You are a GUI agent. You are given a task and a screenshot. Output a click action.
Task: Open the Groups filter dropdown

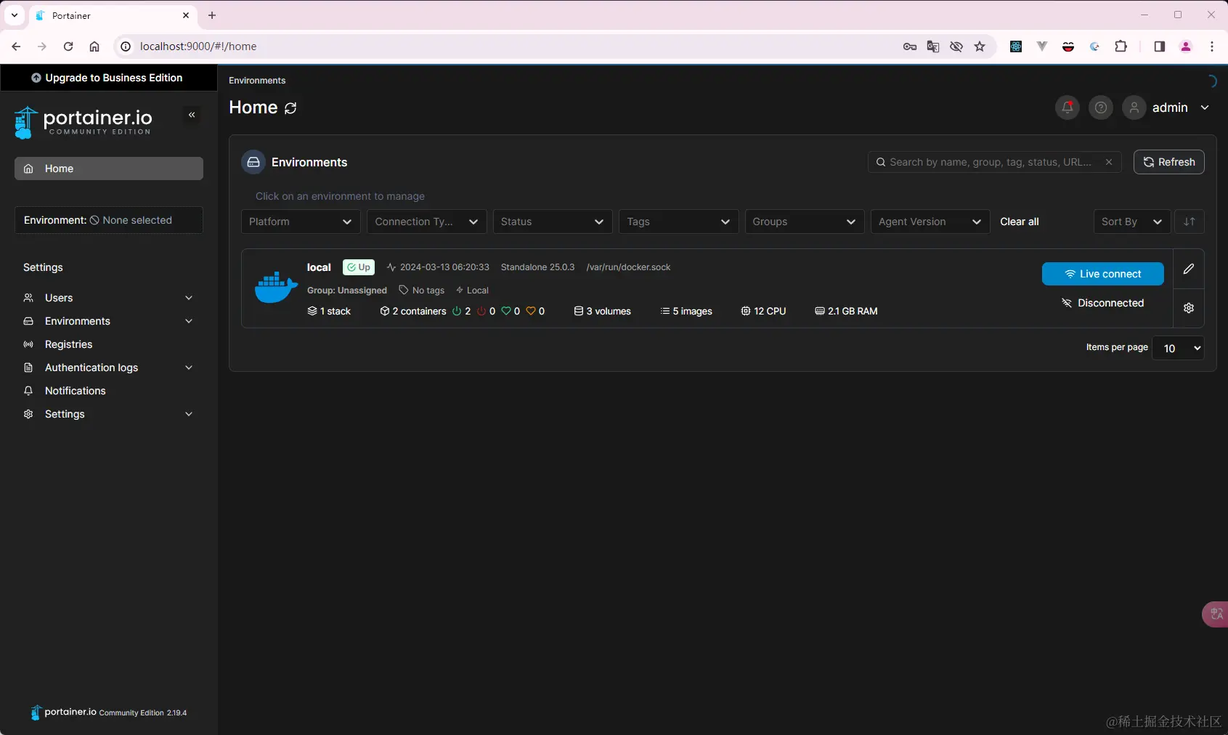pos(805,222)
